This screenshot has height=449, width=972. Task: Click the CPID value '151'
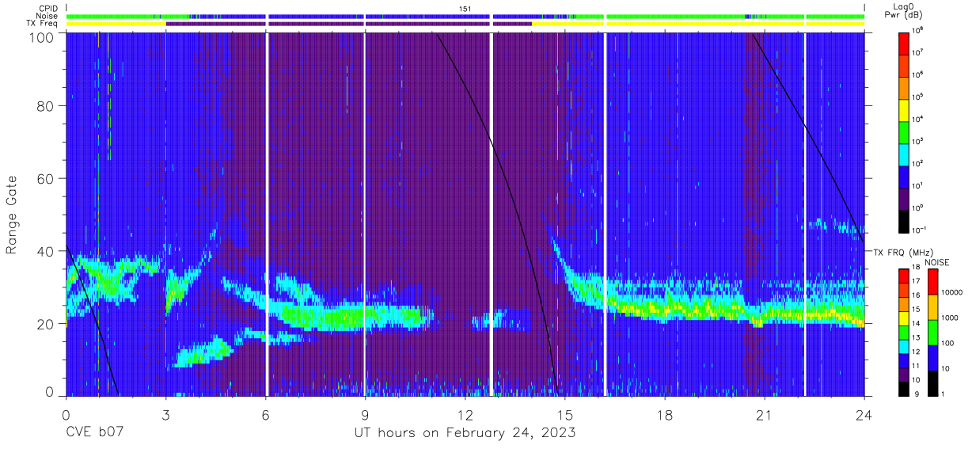click(x=465, y=8)
